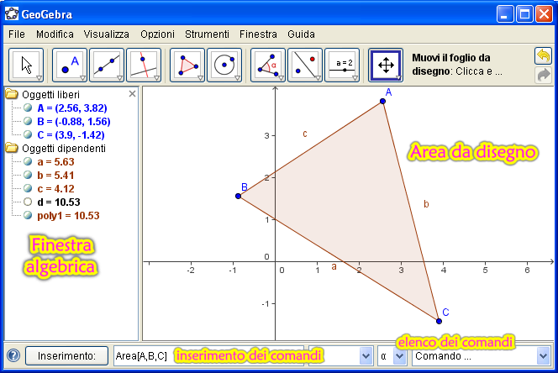Toggle visibility of segment b = 5.41

coord(28,175)
